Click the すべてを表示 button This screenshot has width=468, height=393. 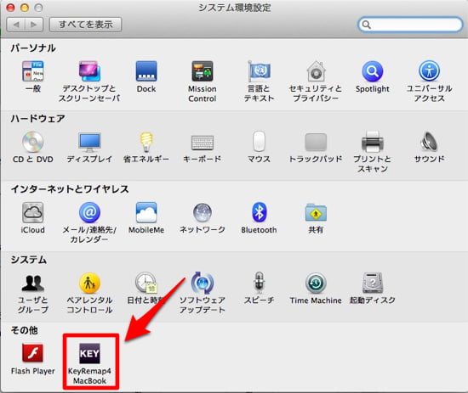coord(85,24)
